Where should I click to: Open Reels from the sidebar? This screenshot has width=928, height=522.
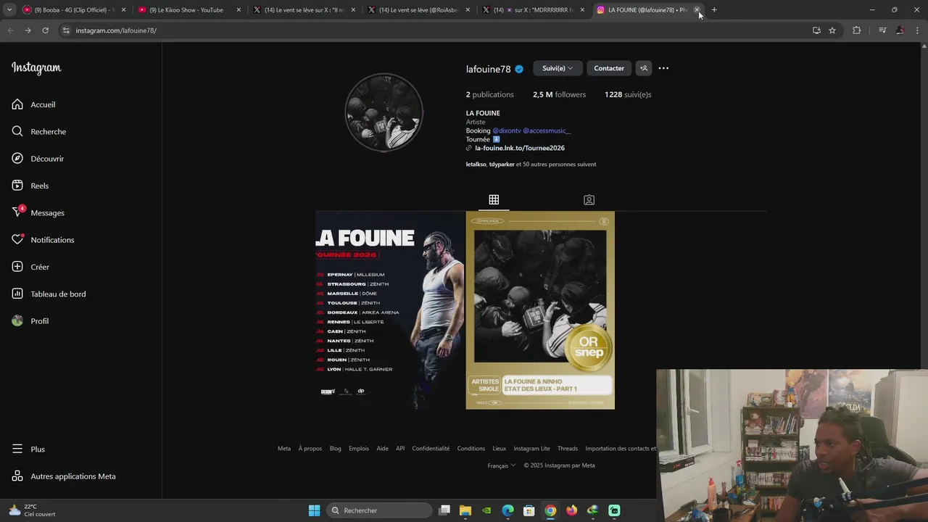(30, 186)
